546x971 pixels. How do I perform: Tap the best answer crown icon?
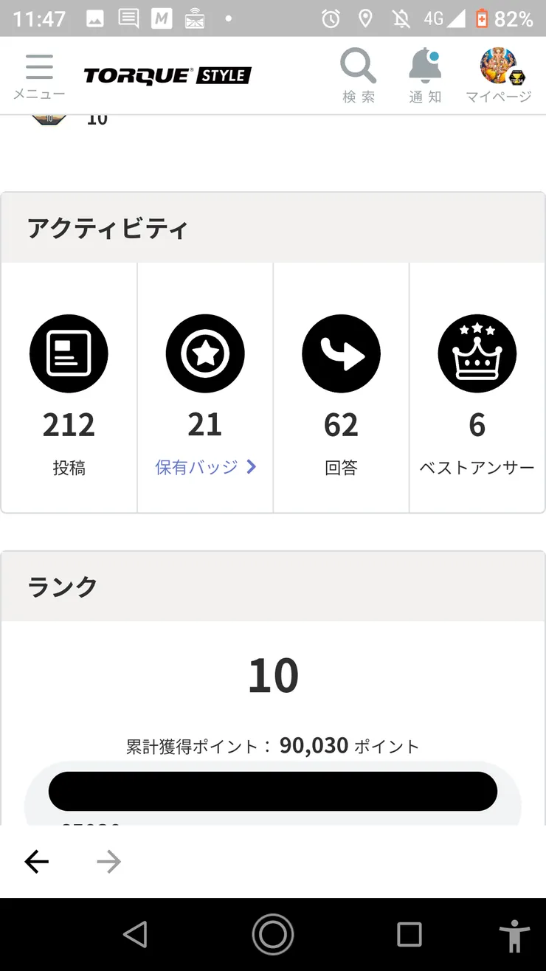pyautogui.click(x=477, y=354)
